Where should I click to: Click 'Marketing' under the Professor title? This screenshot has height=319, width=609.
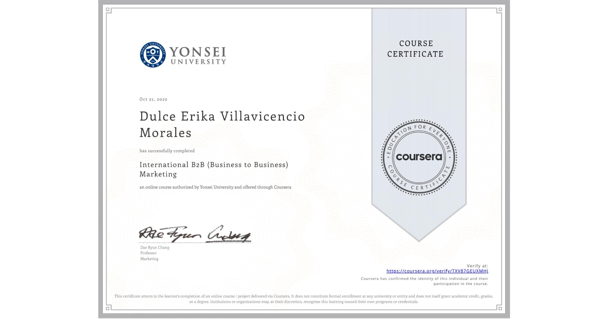click(x=149, y=259)
